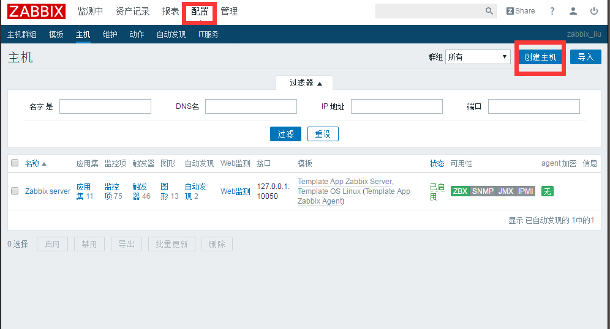Image resolution: width=610 pixels, height=329 pixels.
Task: Open 图形 link for Zabbix server
Action: pos(165,191)
